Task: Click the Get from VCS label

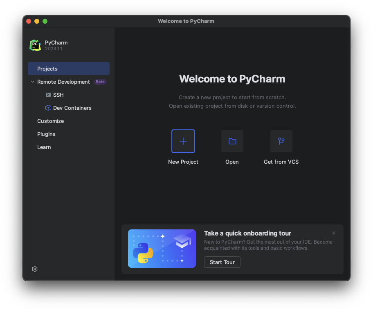Action: click(x=281, y=162)
